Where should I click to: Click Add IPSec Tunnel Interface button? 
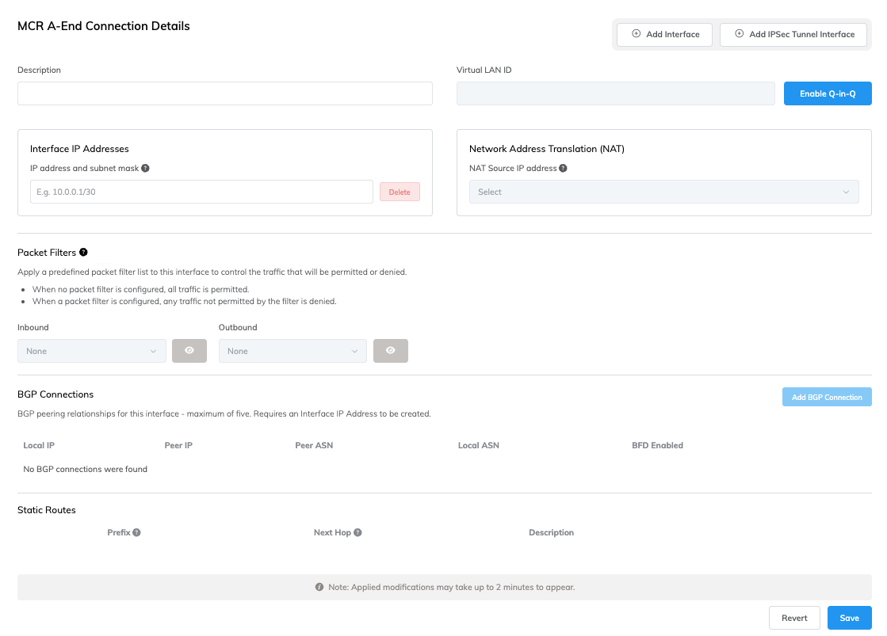tap(793, 35)
